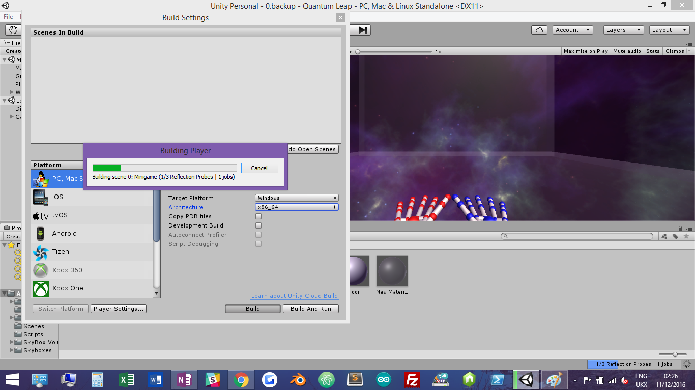Click the Building Player progress bar
This screenshot has width=695, height=390.
165,168
